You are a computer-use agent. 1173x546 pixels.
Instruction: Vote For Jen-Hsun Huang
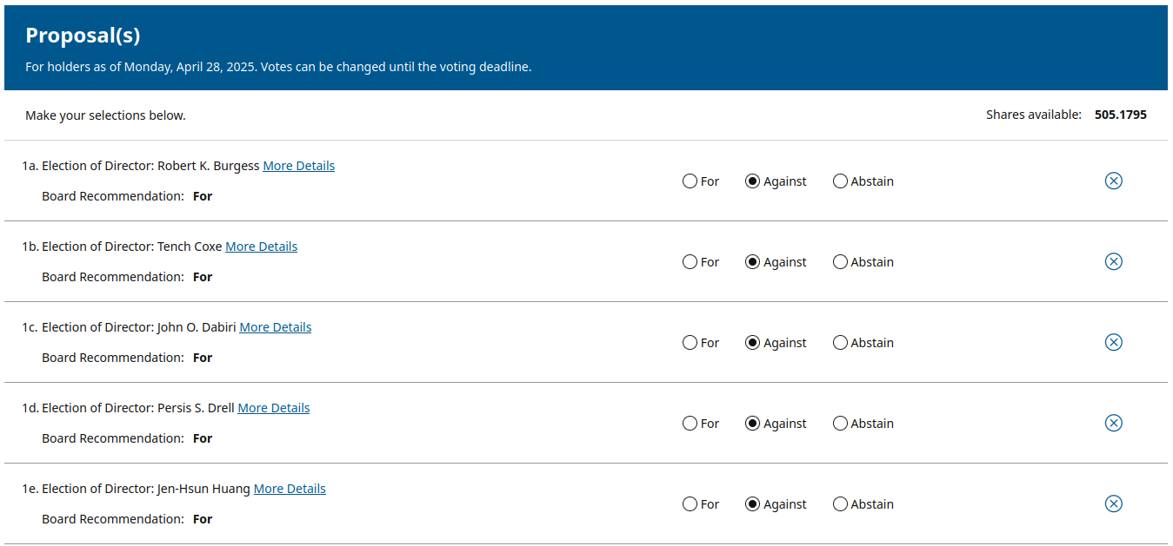coord(690,504)
